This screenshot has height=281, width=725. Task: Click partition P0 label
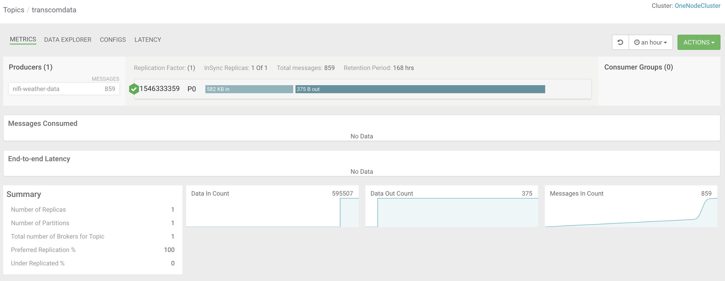pyautogui.click(x=191, y=89)
